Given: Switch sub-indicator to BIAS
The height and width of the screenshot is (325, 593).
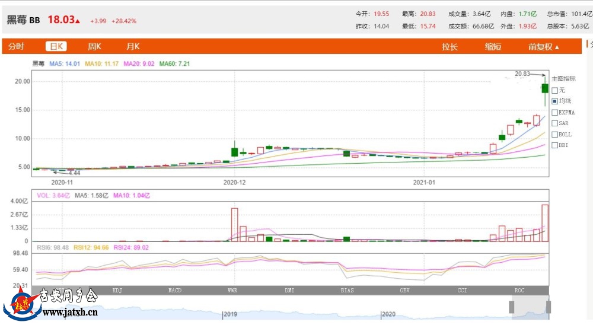Looking at the screenshot, I should pos(347,291).
